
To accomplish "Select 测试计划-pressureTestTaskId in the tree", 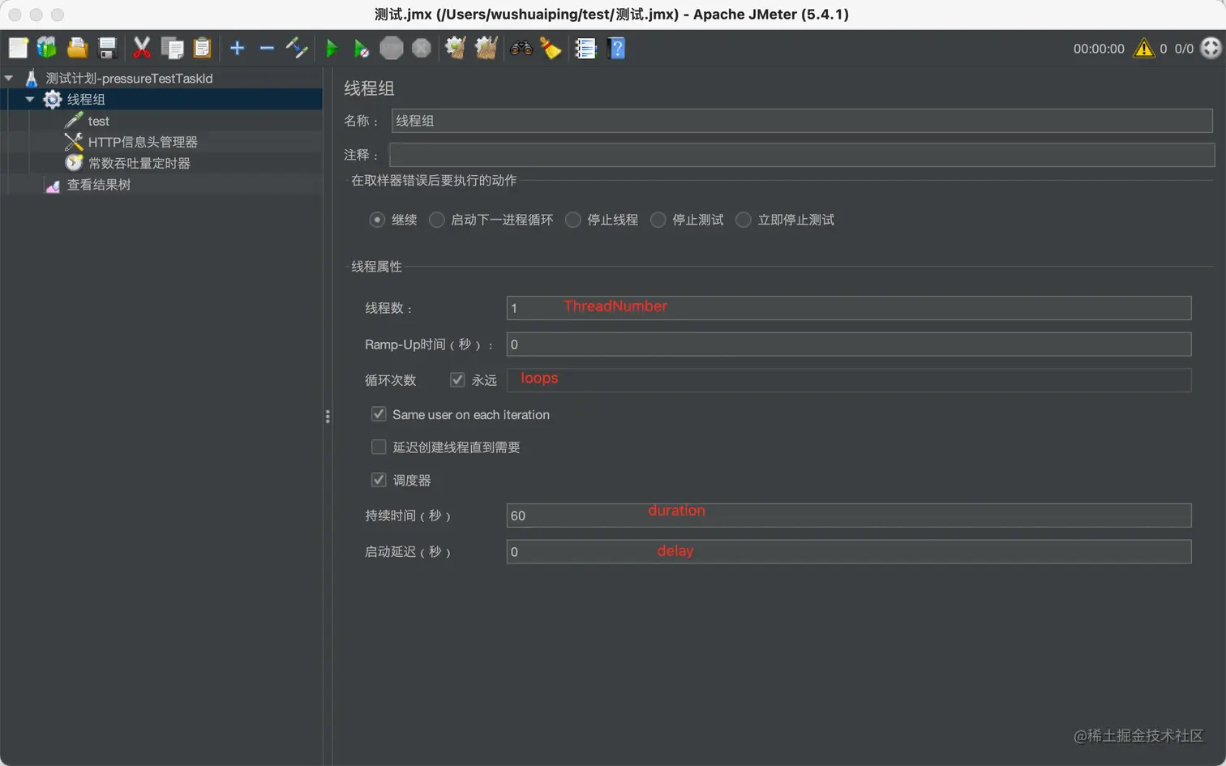I will [x=129, y=78].
